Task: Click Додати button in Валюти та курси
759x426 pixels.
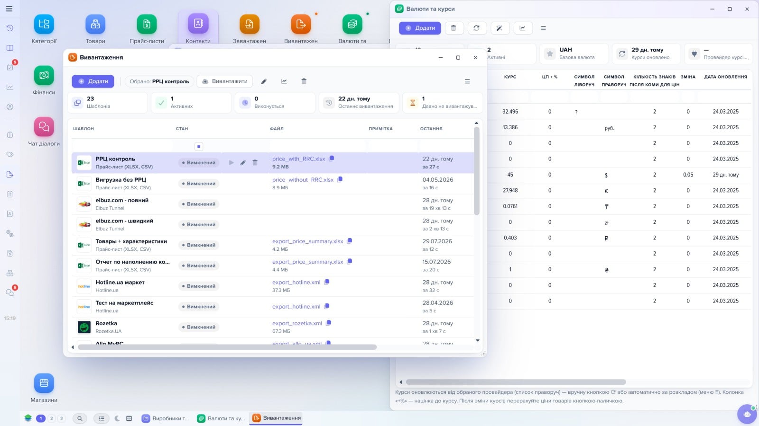Action: pos(420,28)
